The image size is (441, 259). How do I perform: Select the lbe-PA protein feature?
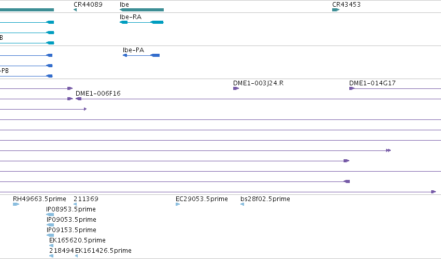point(141,55)
